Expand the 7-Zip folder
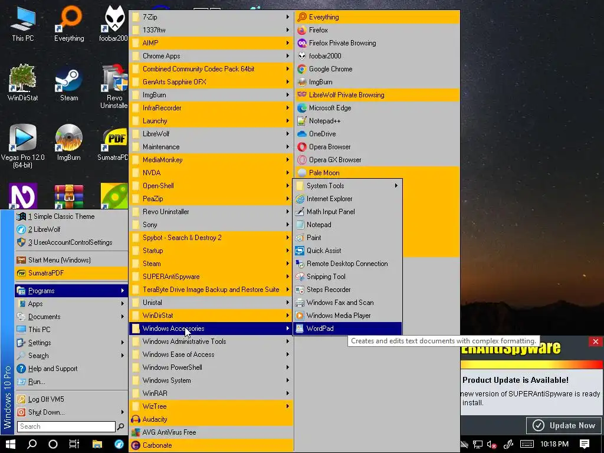Viewport: 604px width, 453px height. coord(211,17)
